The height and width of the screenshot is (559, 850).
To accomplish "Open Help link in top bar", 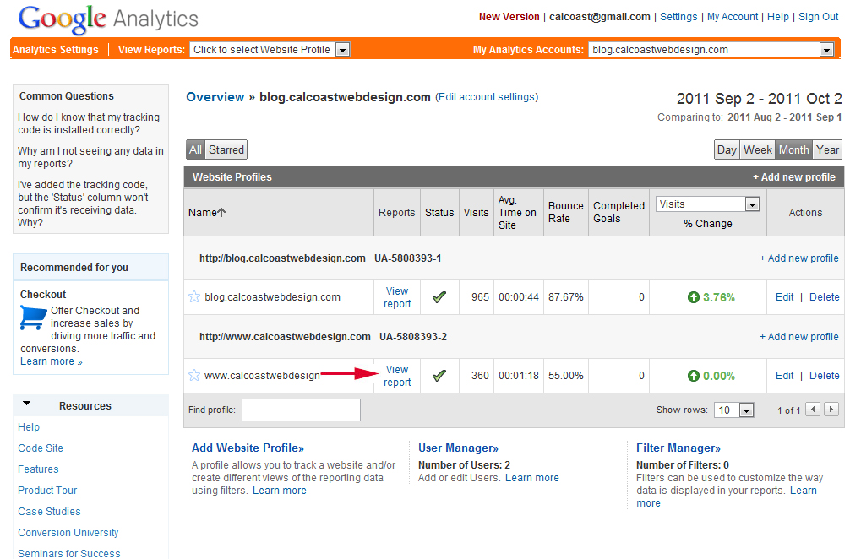I will (x=778, y=17).
